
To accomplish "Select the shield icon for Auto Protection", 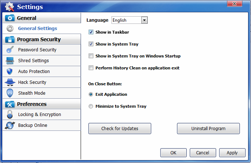I will tap(9, 72).
